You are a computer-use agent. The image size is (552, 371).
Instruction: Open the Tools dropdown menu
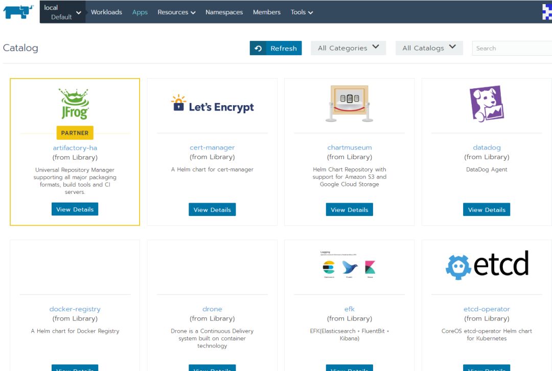click(x=302, y=12)
